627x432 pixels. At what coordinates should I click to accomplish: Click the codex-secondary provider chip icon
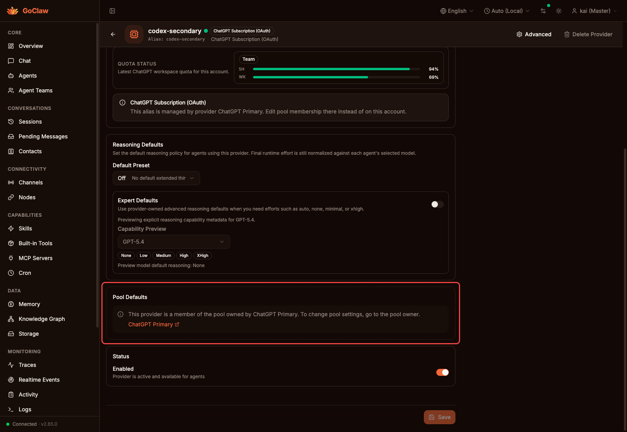(x=134, y=34)
